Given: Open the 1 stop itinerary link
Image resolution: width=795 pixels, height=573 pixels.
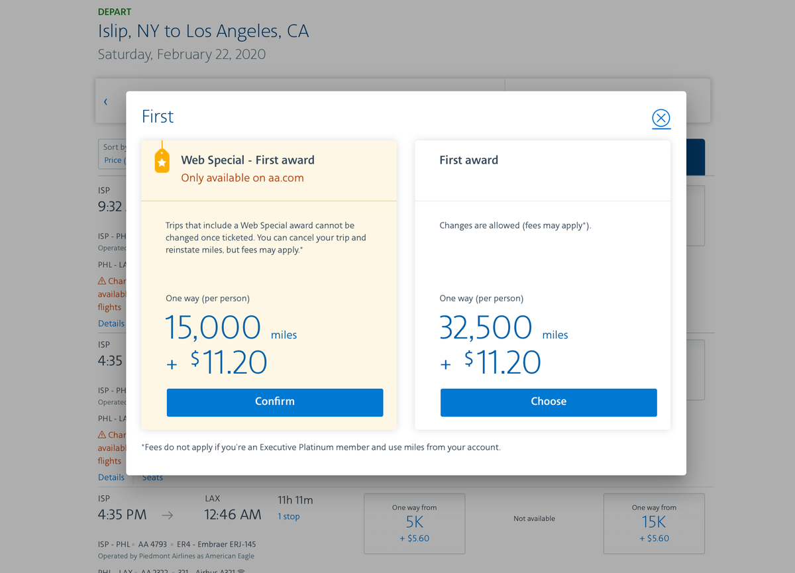Looking at the screenshot, I should [288, 516].
